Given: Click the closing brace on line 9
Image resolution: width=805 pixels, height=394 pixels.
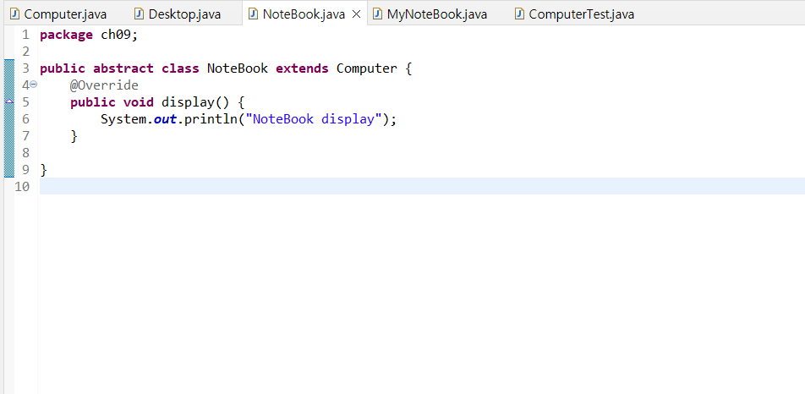Looking at the screenshot, I should pyautogui.click(x=44, y=169).
